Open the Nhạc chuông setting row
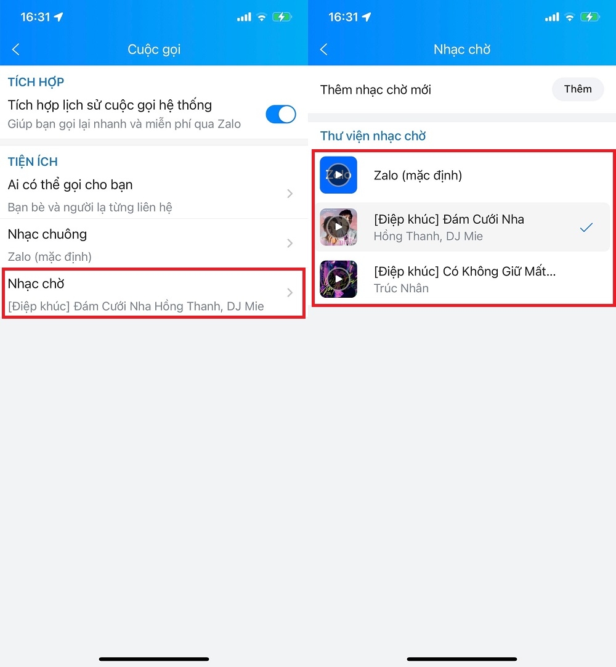 tap(154, 243)
